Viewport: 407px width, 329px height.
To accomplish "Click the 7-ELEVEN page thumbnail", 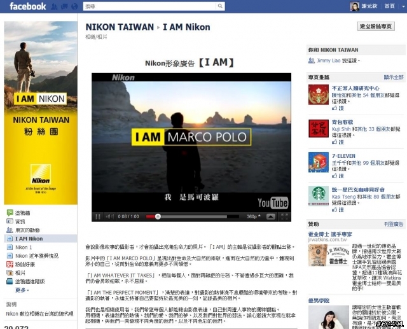I will (x=319, y=162).
